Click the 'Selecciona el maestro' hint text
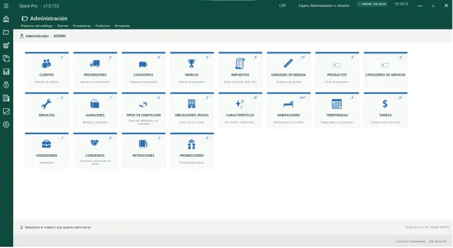This screenshot has height=248, width=453. pos(58,227)
